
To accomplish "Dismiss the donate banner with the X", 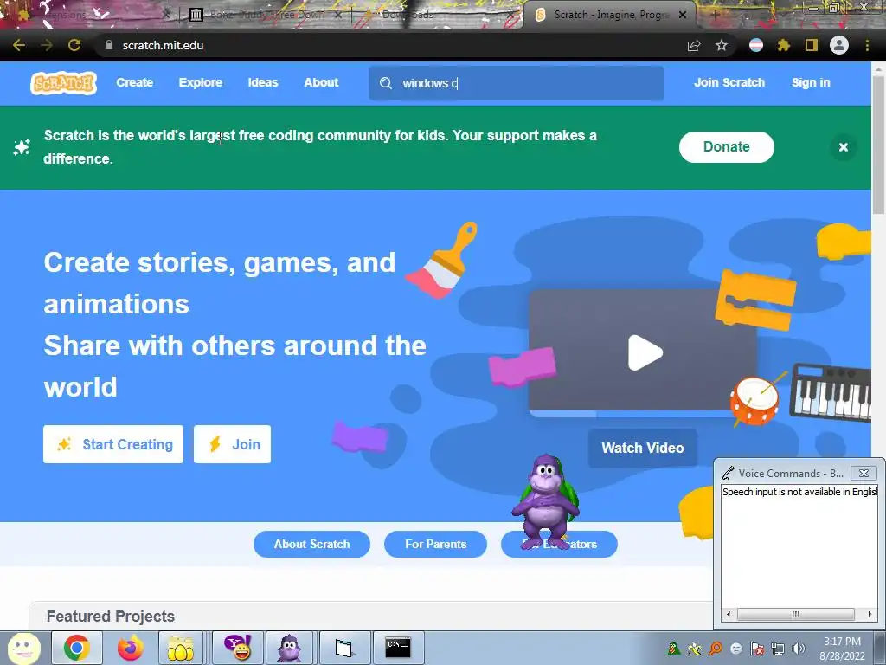I will [843, 147].
